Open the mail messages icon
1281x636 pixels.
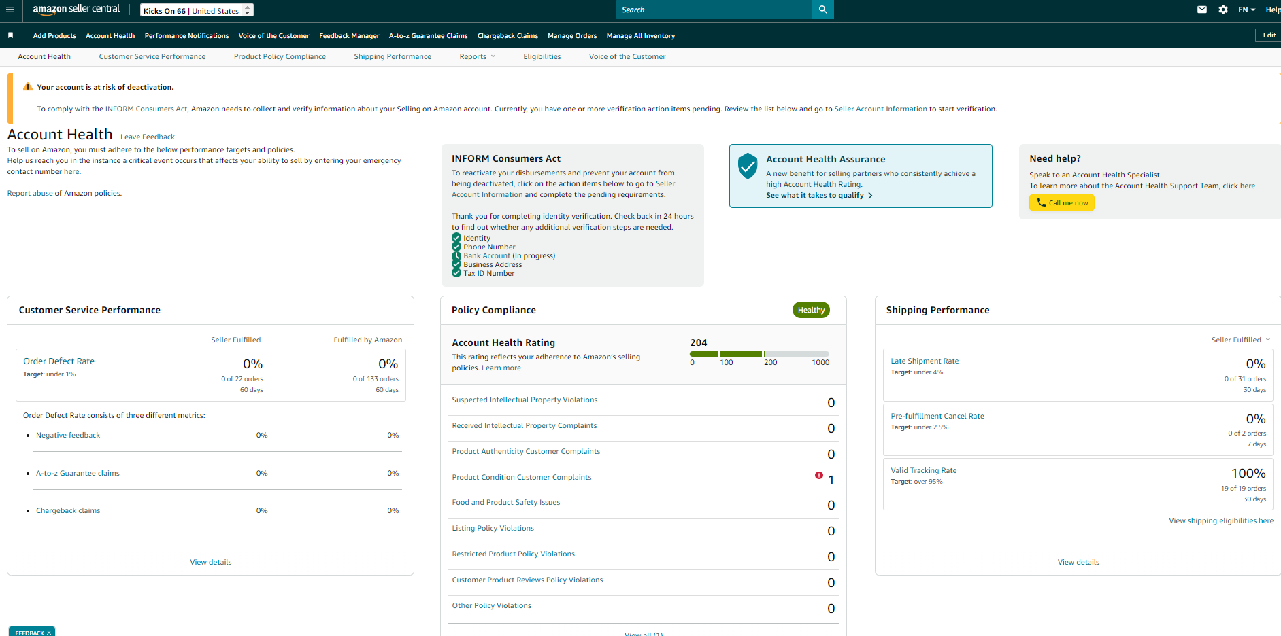click(1202, 10)
